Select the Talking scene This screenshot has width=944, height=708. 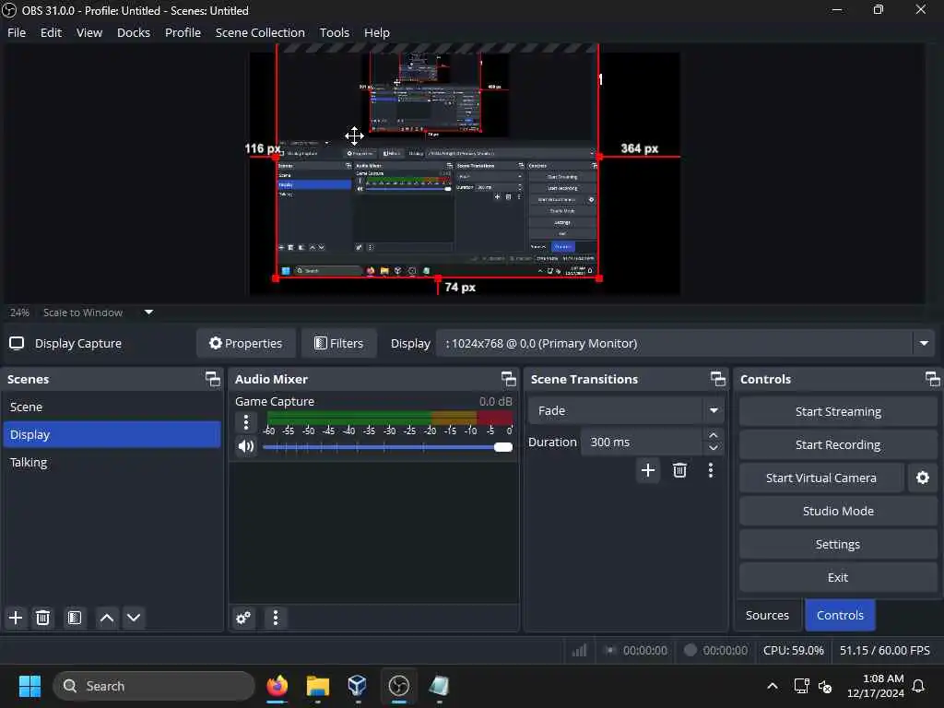click(x=112, y=463)
